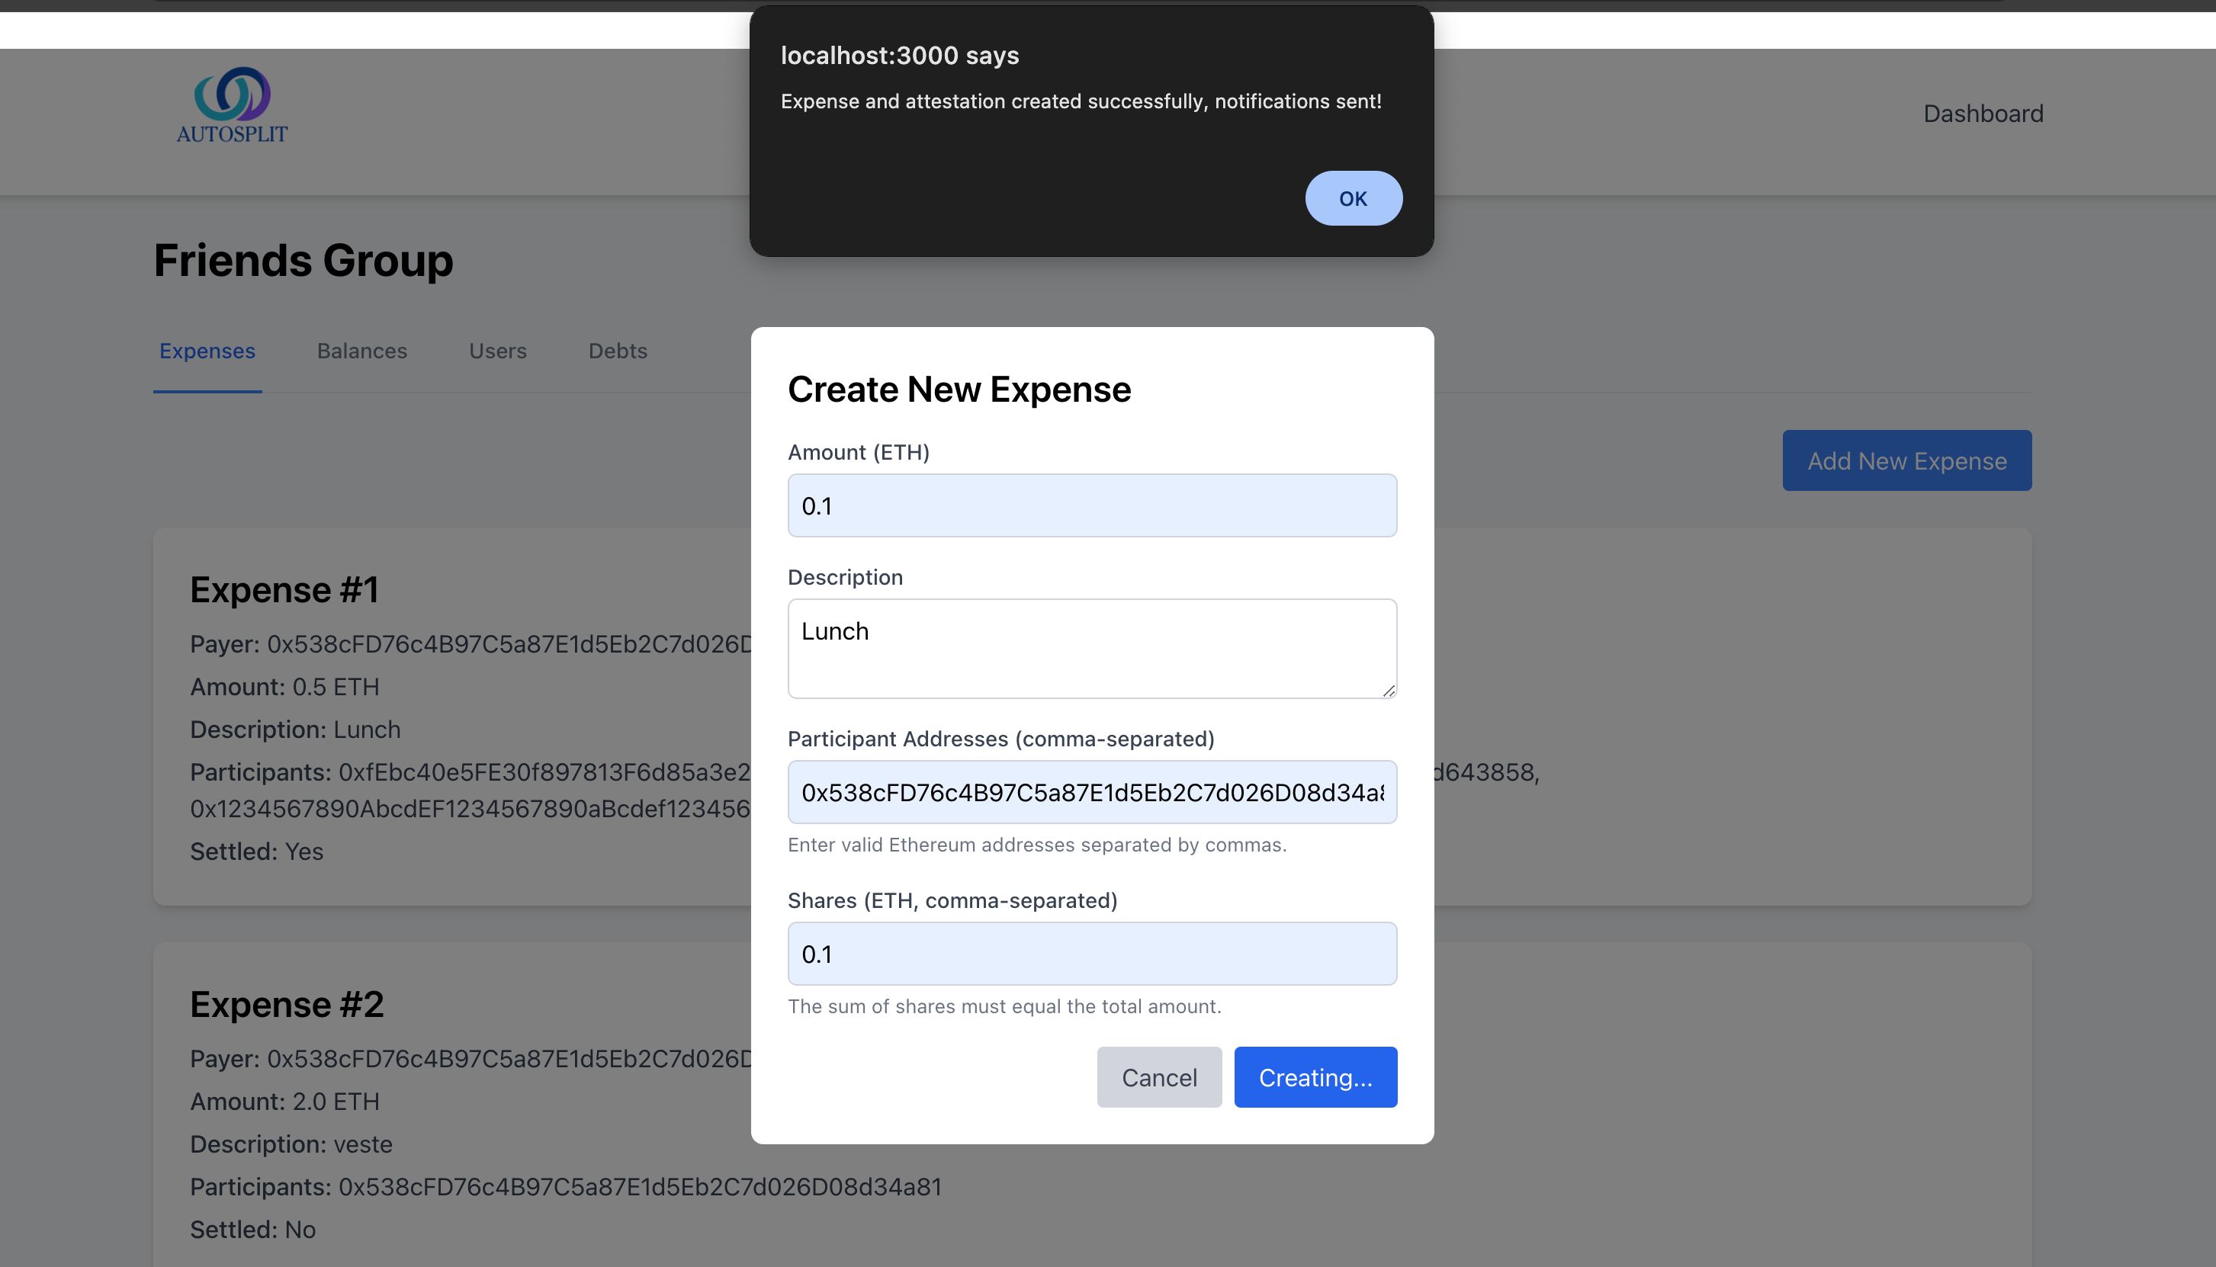Image resolution: width=2216 pixels, height=1267 pixels.
Task: Click the Expense #1 heading
Action: tap(284, 590)
